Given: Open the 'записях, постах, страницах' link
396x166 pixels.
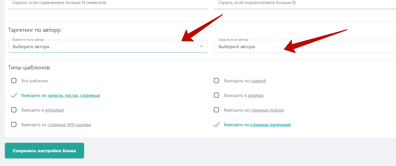Looking at the screenshot, I should point(74,95).
